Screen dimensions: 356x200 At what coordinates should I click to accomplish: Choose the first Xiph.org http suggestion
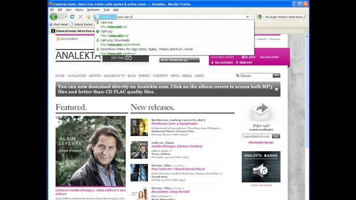174,24
